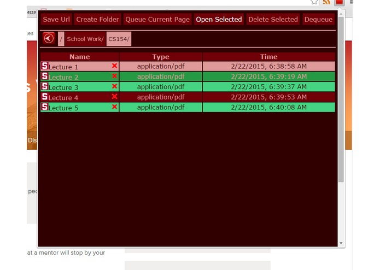Select the Lecture 4 name

point(63,98)
